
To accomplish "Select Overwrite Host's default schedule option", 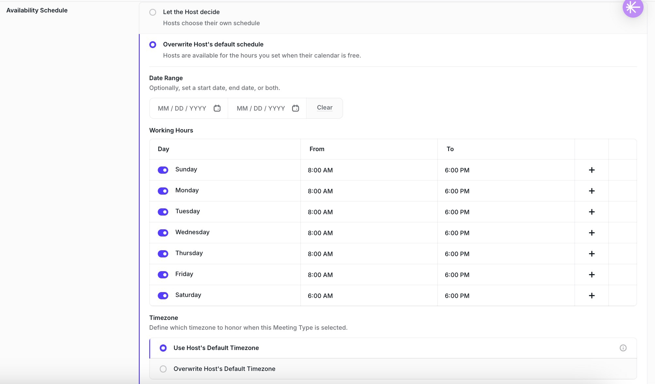I will 153,44.
